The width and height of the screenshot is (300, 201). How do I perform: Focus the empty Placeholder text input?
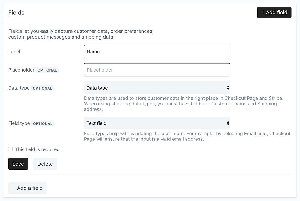point(157,70)
